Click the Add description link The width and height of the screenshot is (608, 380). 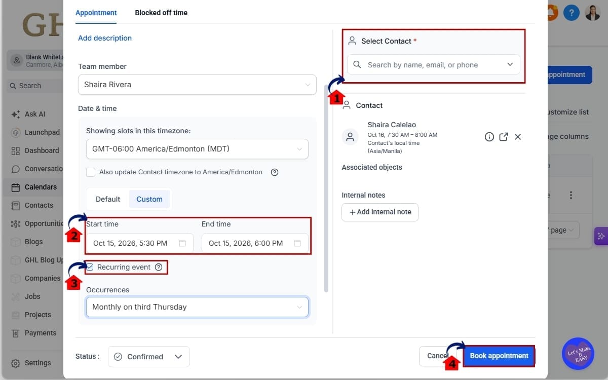tap(105, 38)
